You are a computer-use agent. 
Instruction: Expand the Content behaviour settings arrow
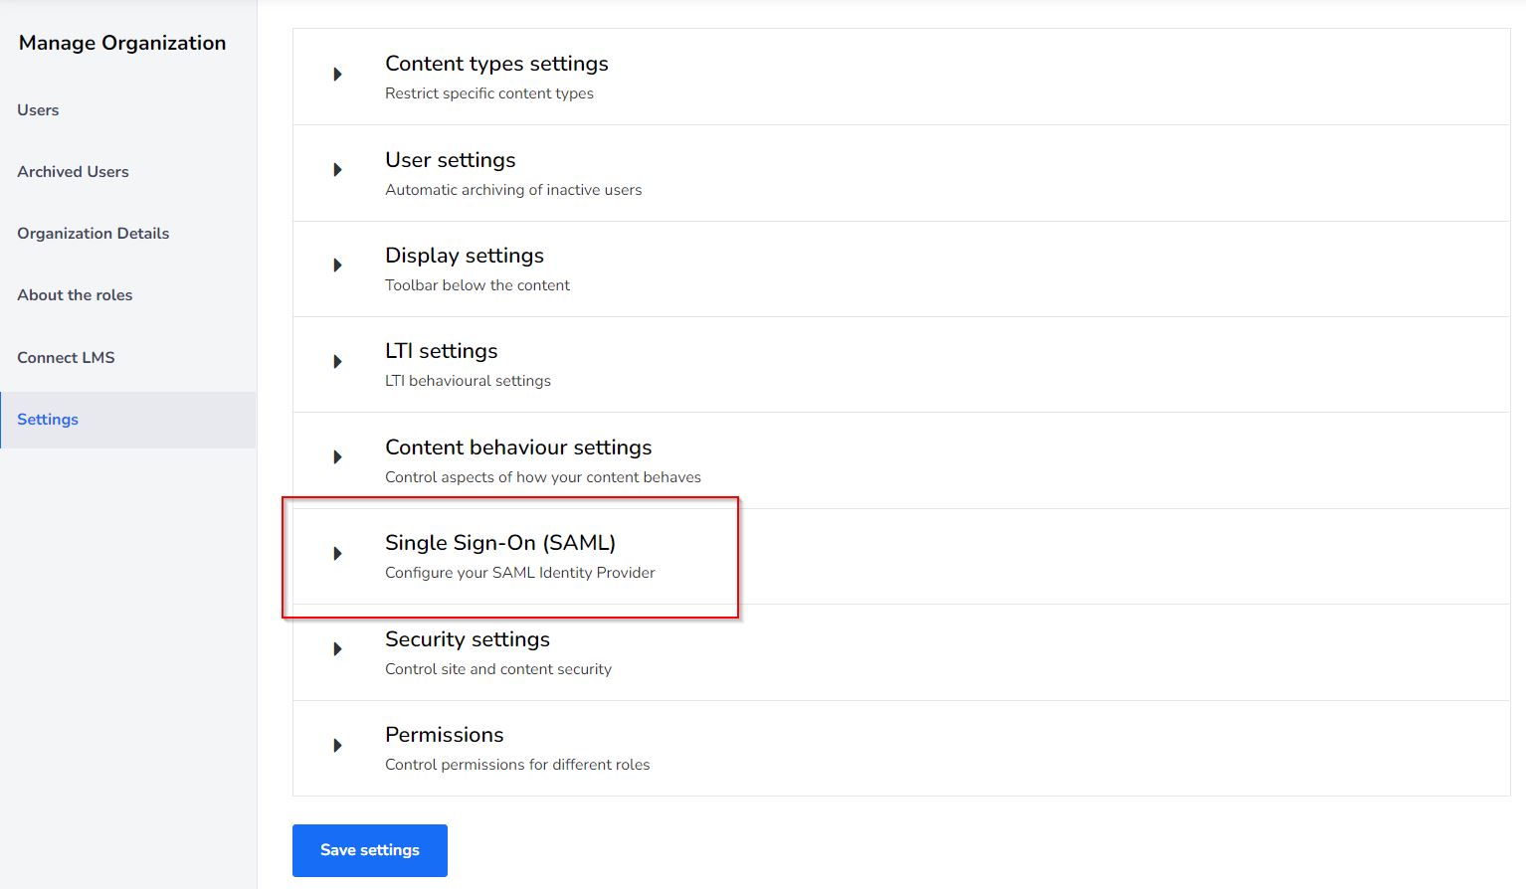(337, 457)
